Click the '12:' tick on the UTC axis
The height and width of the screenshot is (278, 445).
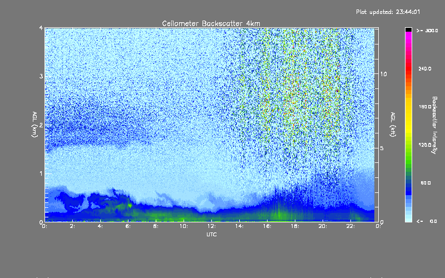pyautogui.click(x=211, y=226)
